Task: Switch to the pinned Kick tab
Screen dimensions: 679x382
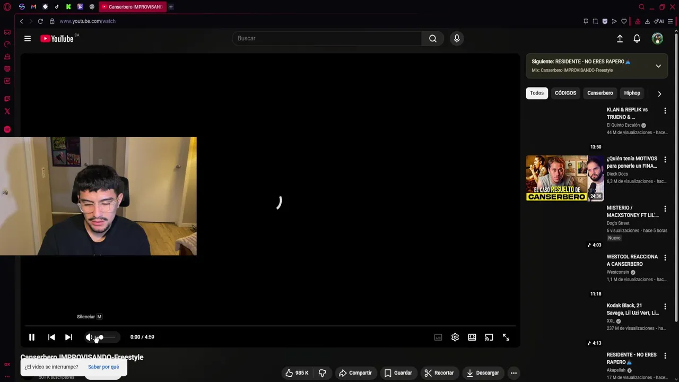Action: point(68,7)
